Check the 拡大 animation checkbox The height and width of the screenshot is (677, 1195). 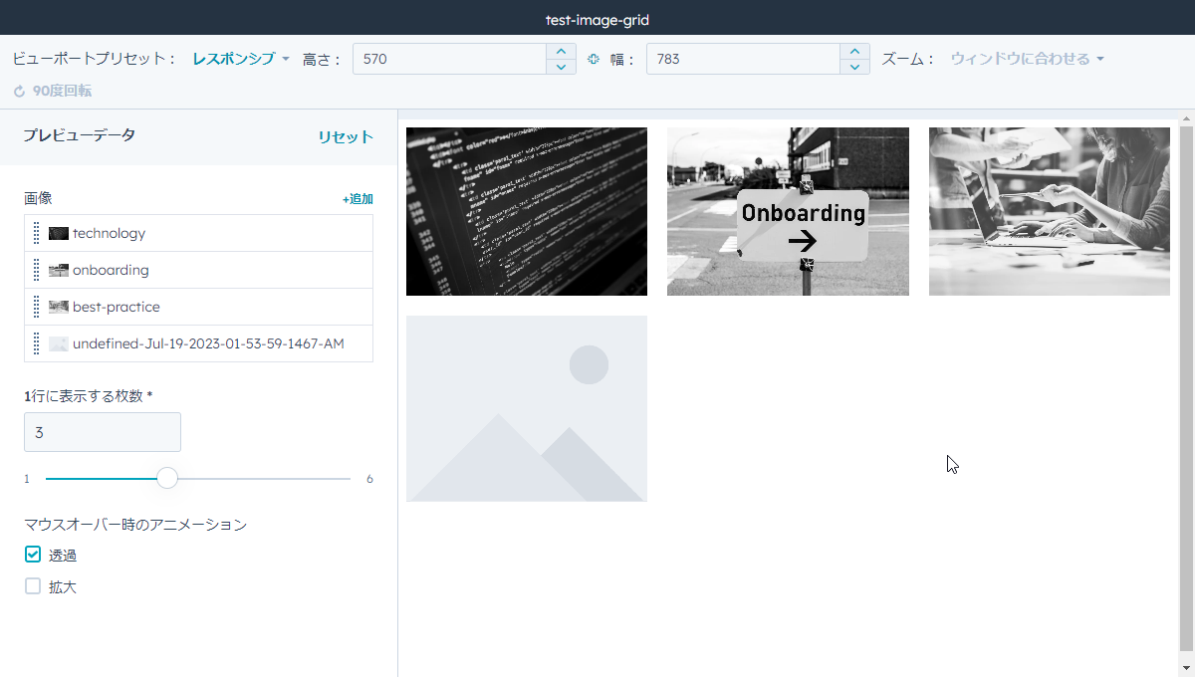pyautogui.click(x=33, y=586)
